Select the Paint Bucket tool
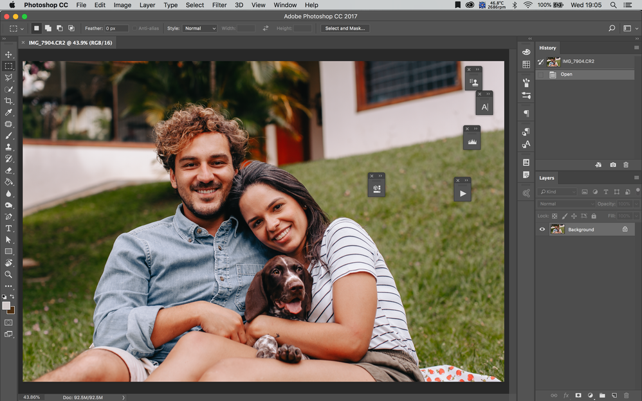Viewport: 642px width, 401px height. pos(8,182)
